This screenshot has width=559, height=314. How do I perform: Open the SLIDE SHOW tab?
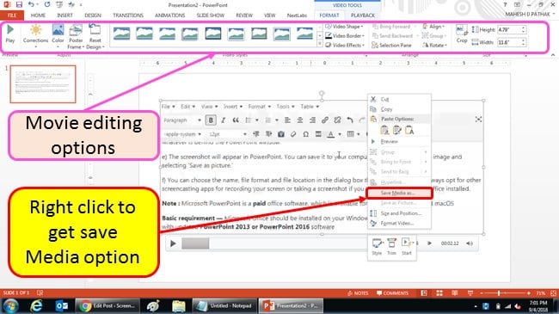point(211,15)
